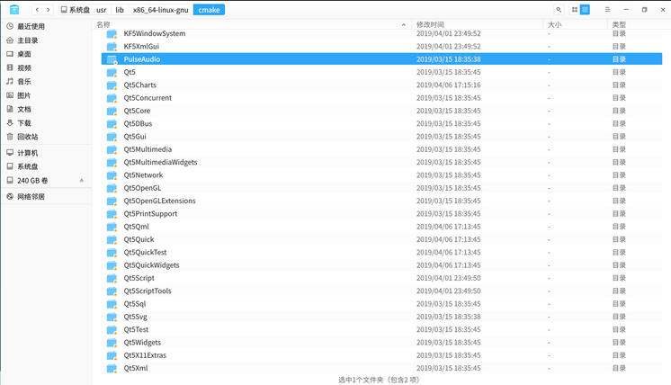Image resolution: width=671 pixels, height=385 pixels.
Task: Click the x86_64-linux-gnu breadcrumb
Action: coord(160,9)
